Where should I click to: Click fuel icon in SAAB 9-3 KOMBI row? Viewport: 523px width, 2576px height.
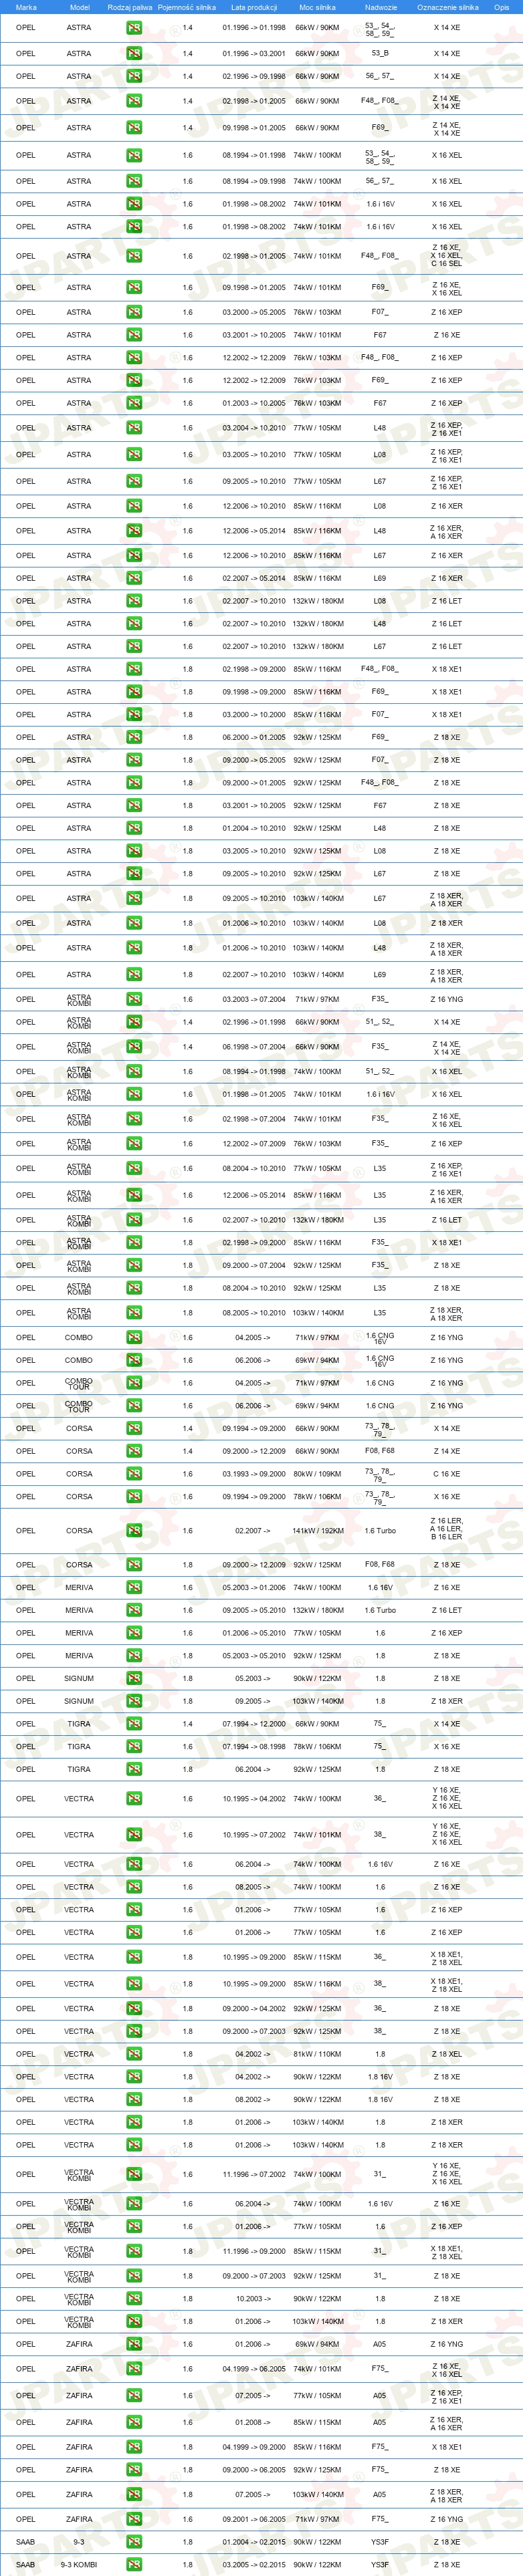pos(134,2565)
